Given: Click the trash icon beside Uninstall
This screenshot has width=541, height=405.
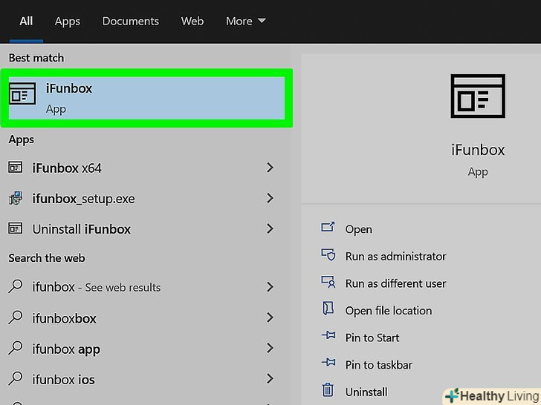Looking at the screenshot, I should point(328,391).
